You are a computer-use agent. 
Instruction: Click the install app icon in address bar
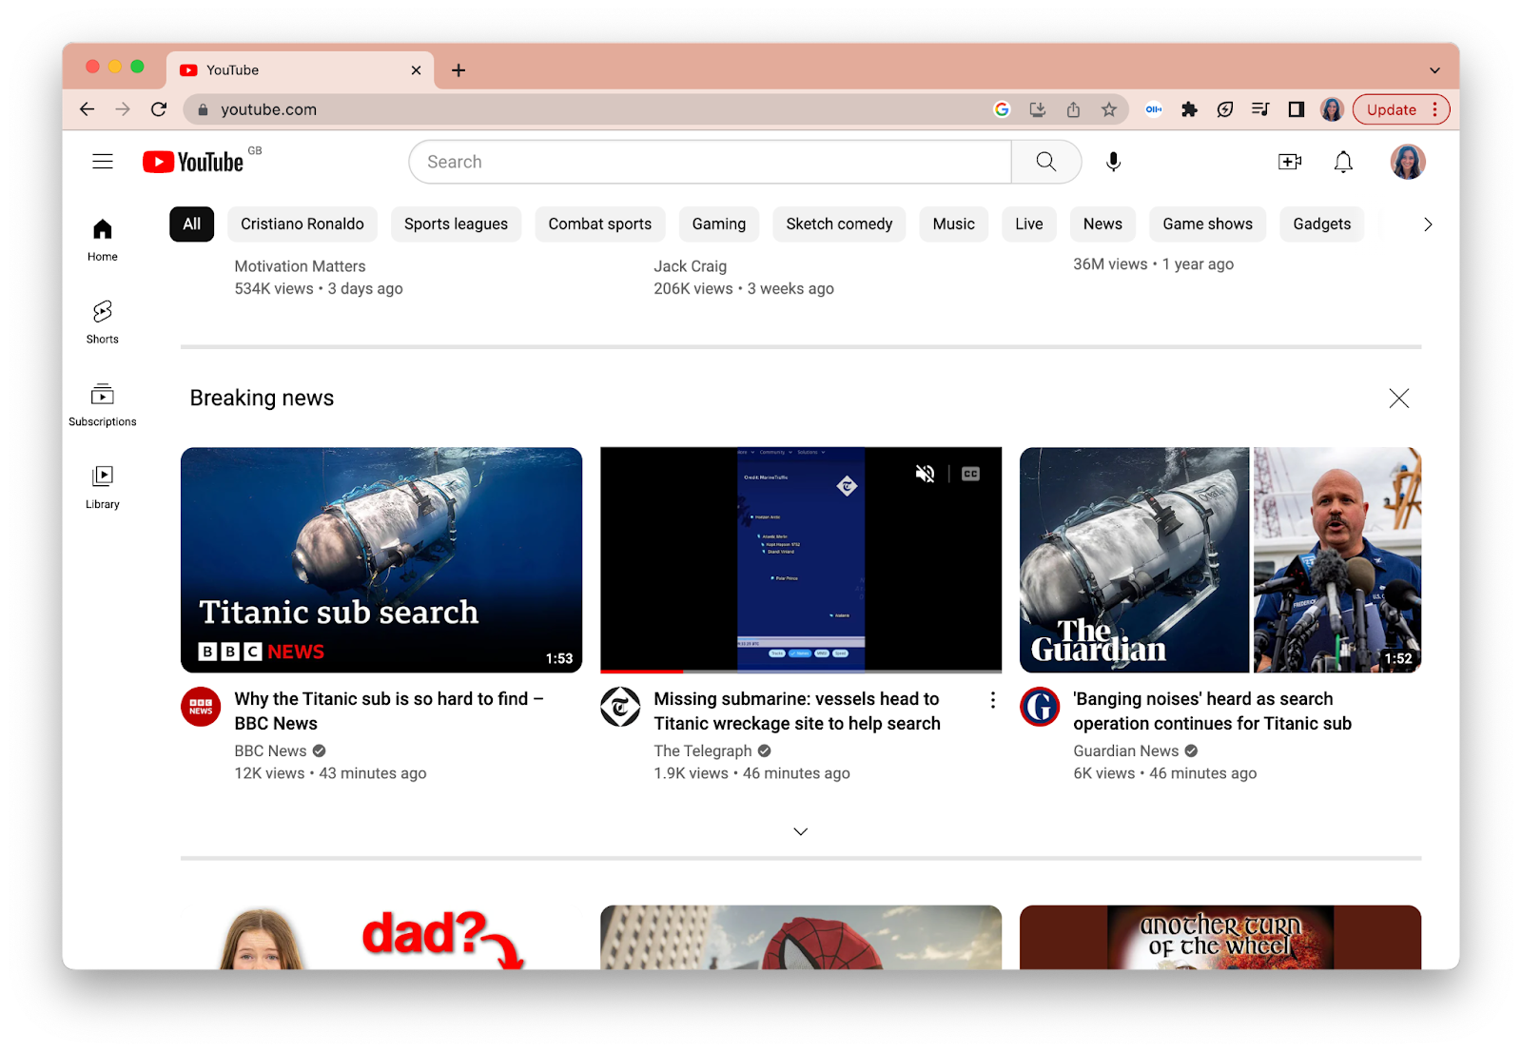pos(1038,109)
